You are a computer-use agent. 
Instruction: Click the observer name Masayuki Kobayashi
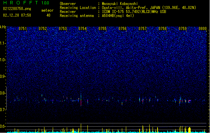point(120,4)
